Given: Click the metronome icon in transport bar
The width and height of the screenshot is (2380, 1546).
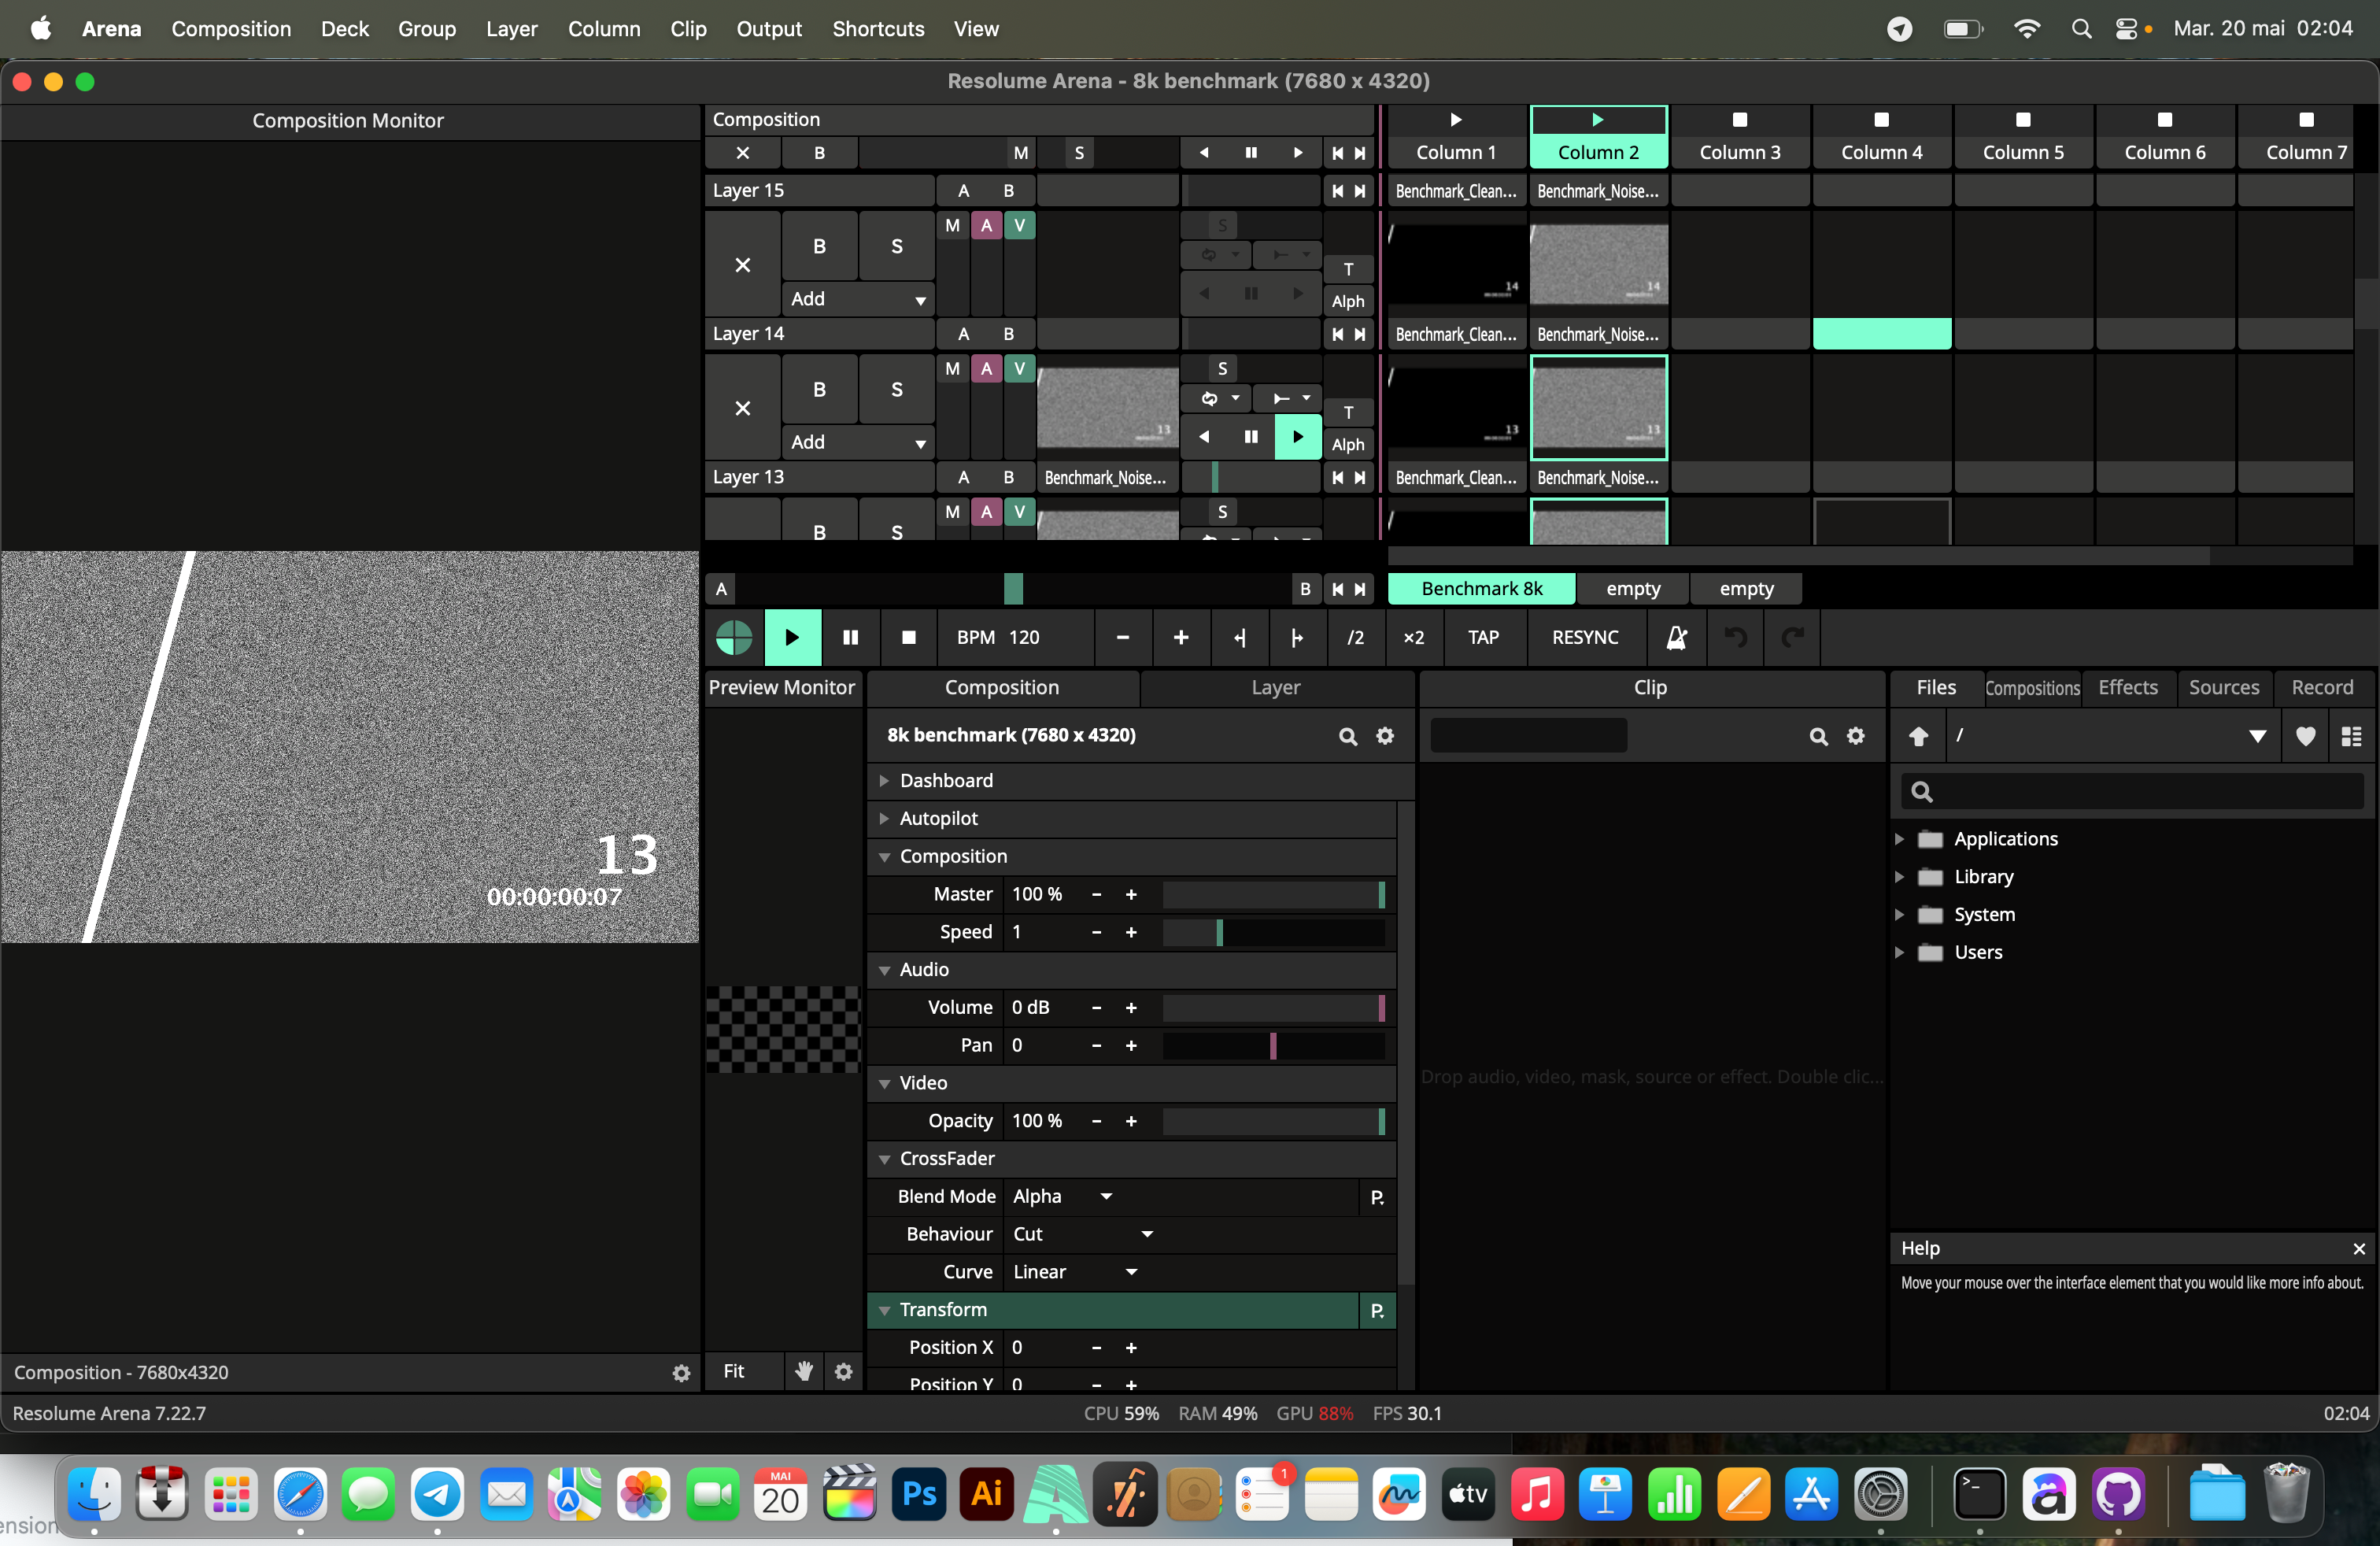Looking at the screenshot, I should 1676,638.
